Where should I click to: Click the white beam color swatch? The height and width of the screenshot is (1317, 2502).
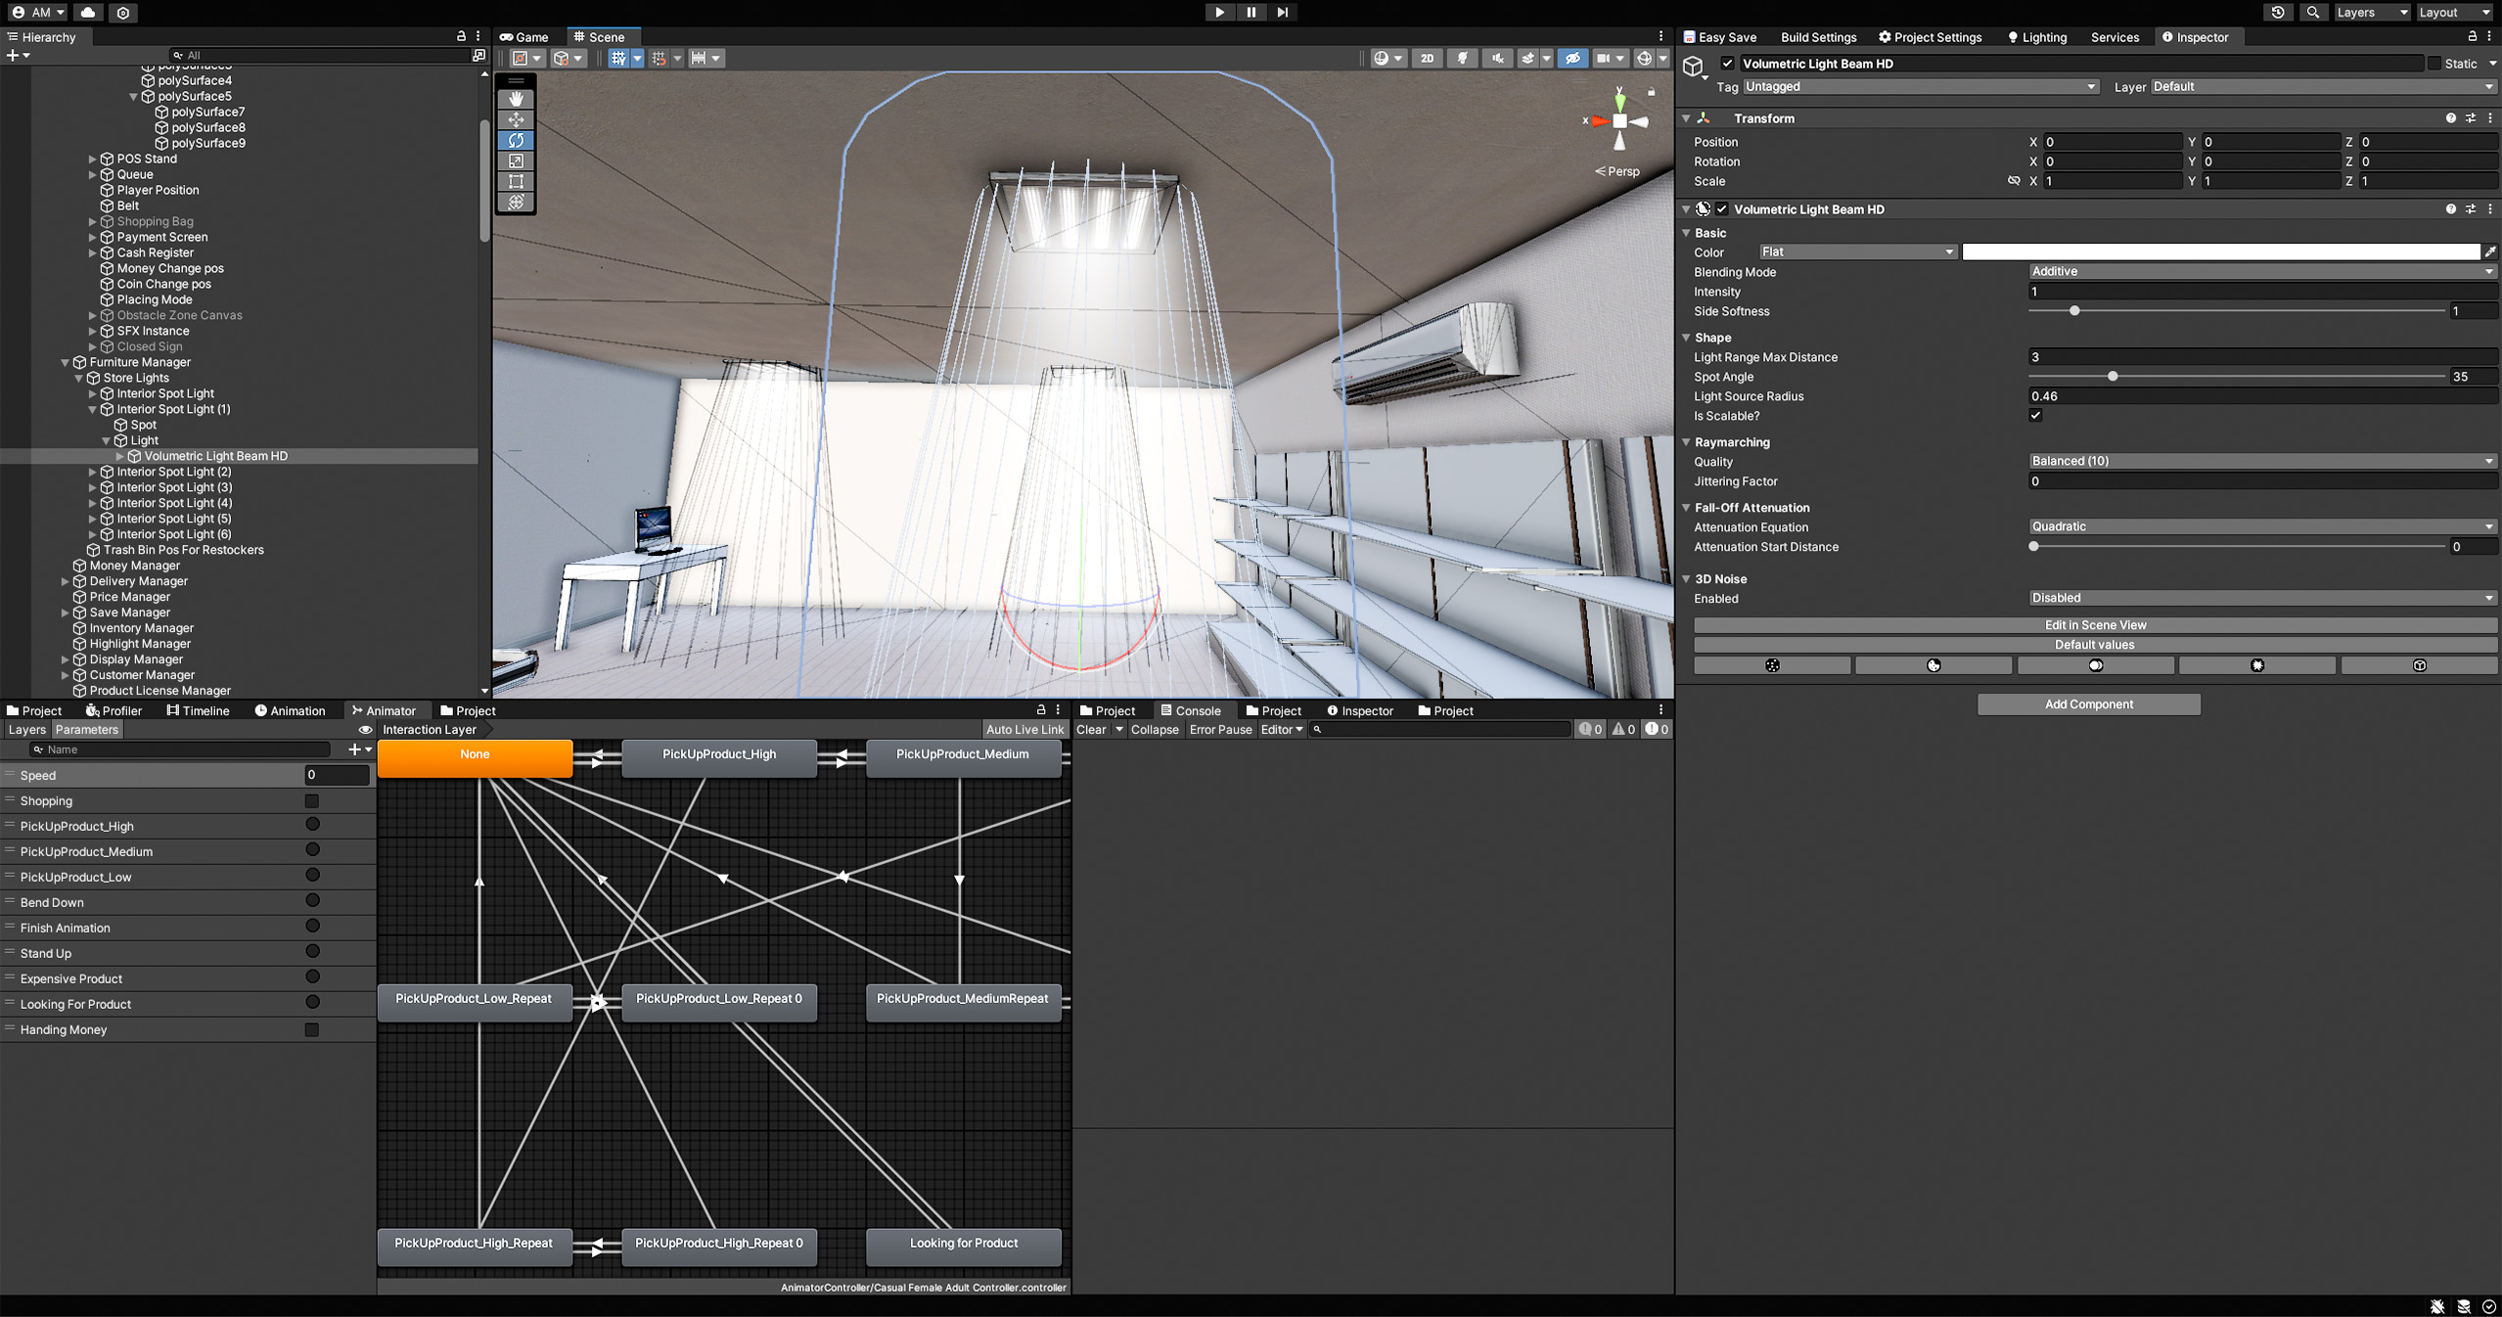[x=2220, y=251]
